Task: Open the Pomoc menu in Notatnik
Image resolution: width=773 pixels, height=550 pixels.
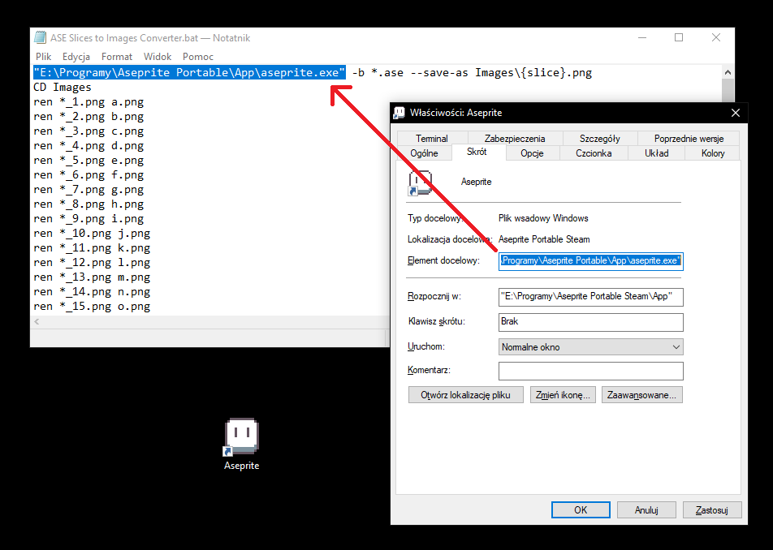Action: [197, 57]
